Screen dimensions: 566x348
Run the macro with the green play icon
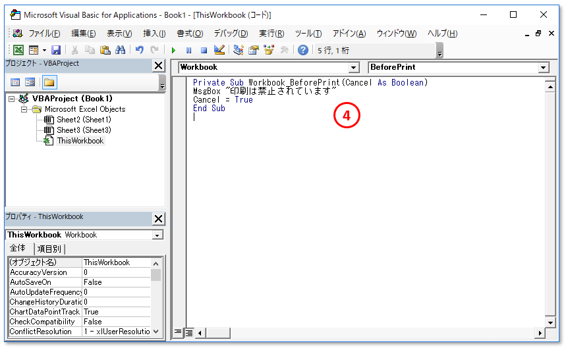(x=173, y=50)
